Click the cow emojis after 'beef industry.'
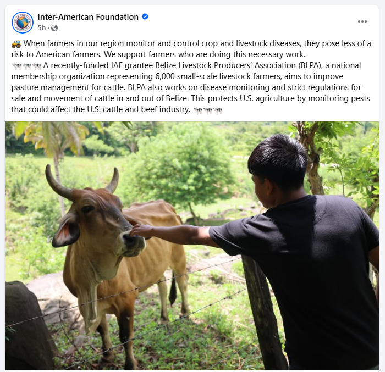This screenshot has width=385, height=372. [x=208, y=110]
